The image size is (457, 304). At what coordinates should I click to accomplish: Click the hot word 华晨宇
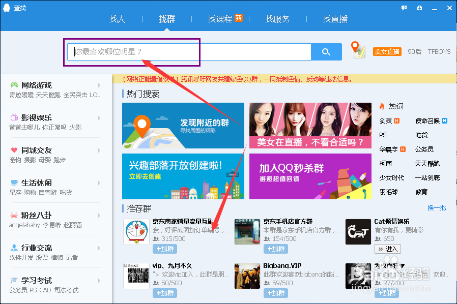click(x=388, y=149)
